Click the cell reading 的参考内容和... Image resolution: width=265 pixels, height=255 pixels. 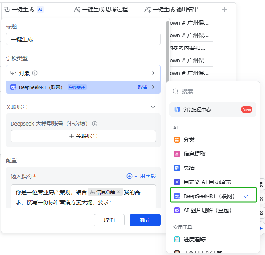coord(191,48)
